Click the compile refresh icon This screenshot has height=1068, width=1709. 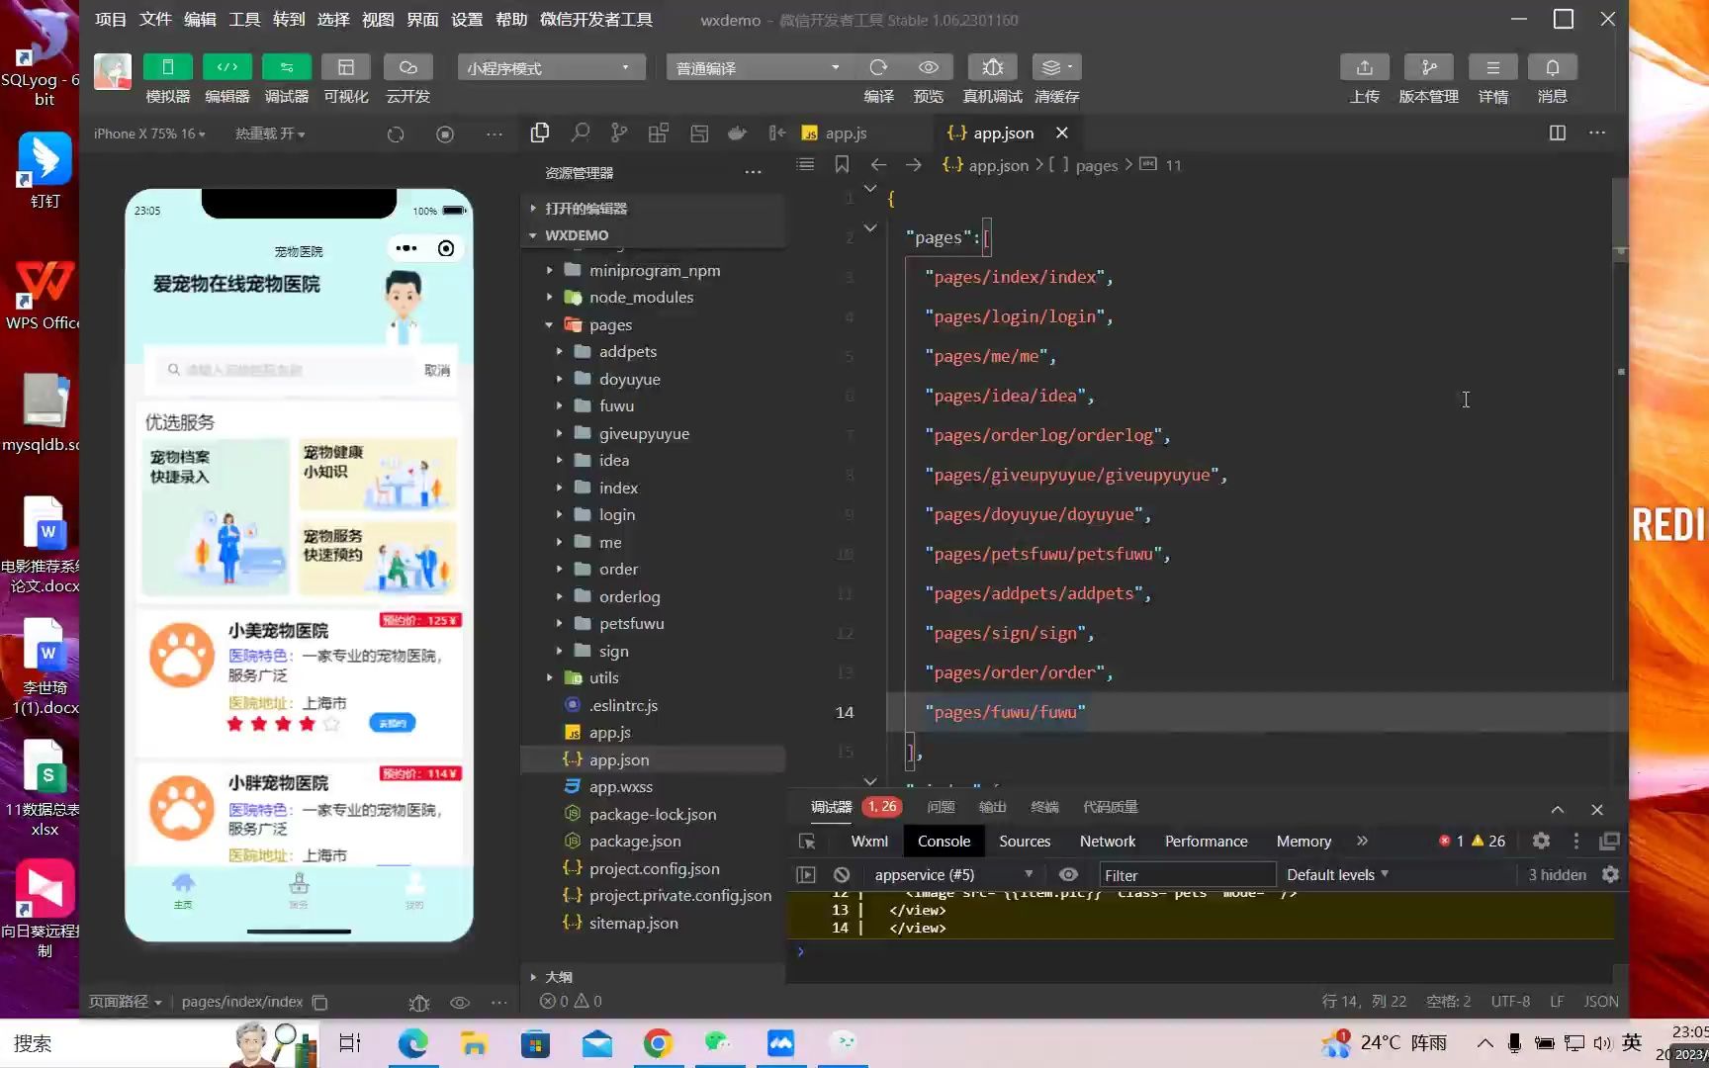(878, 67)
